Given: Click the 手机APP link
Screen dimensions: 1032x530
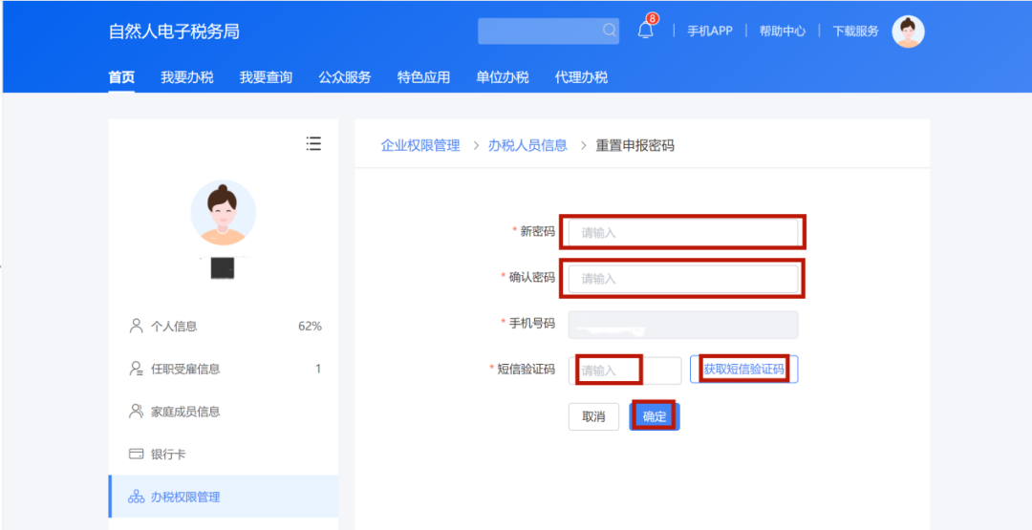Looking at the screenshot, I should point(709,31).
